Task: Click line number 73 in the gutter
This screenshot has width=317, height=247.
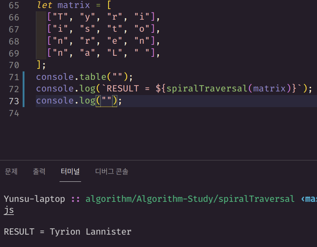Action: pyautogui.click(x=14, y=101)
